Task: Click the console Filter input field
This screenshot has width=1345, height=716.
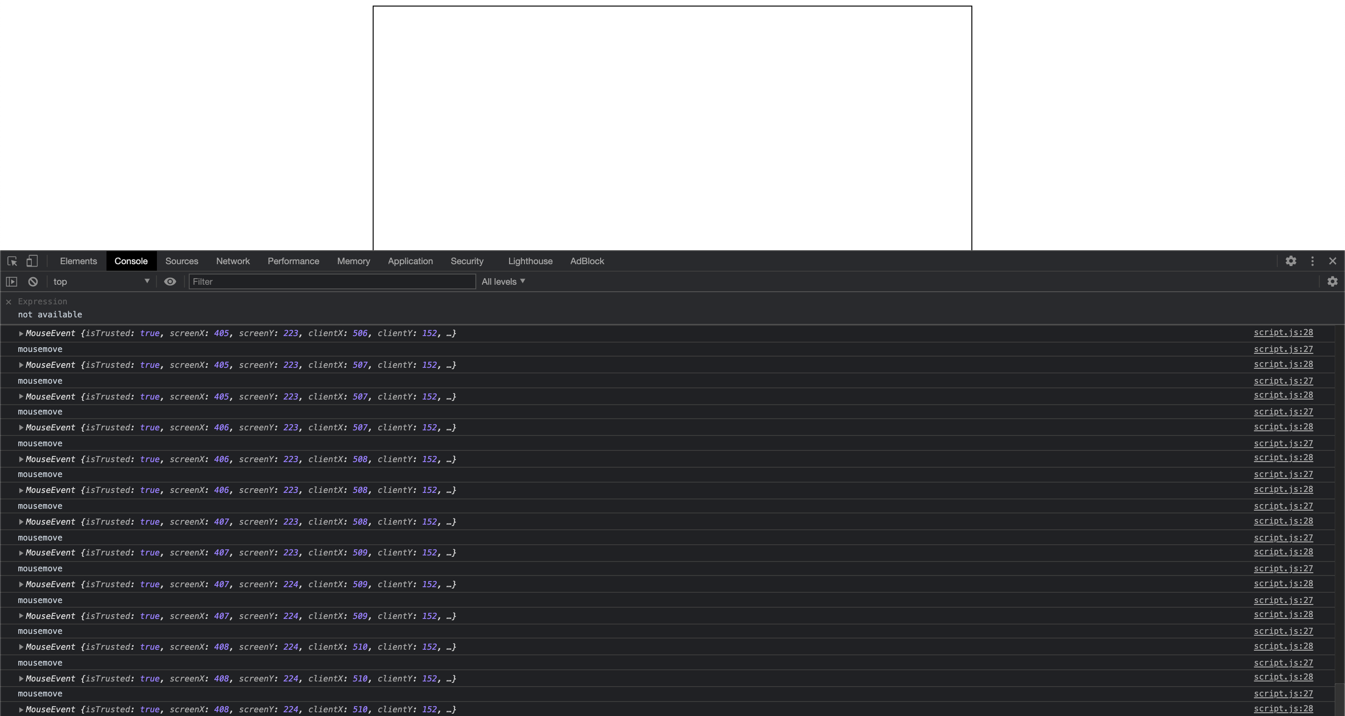Action: point(332,282)
